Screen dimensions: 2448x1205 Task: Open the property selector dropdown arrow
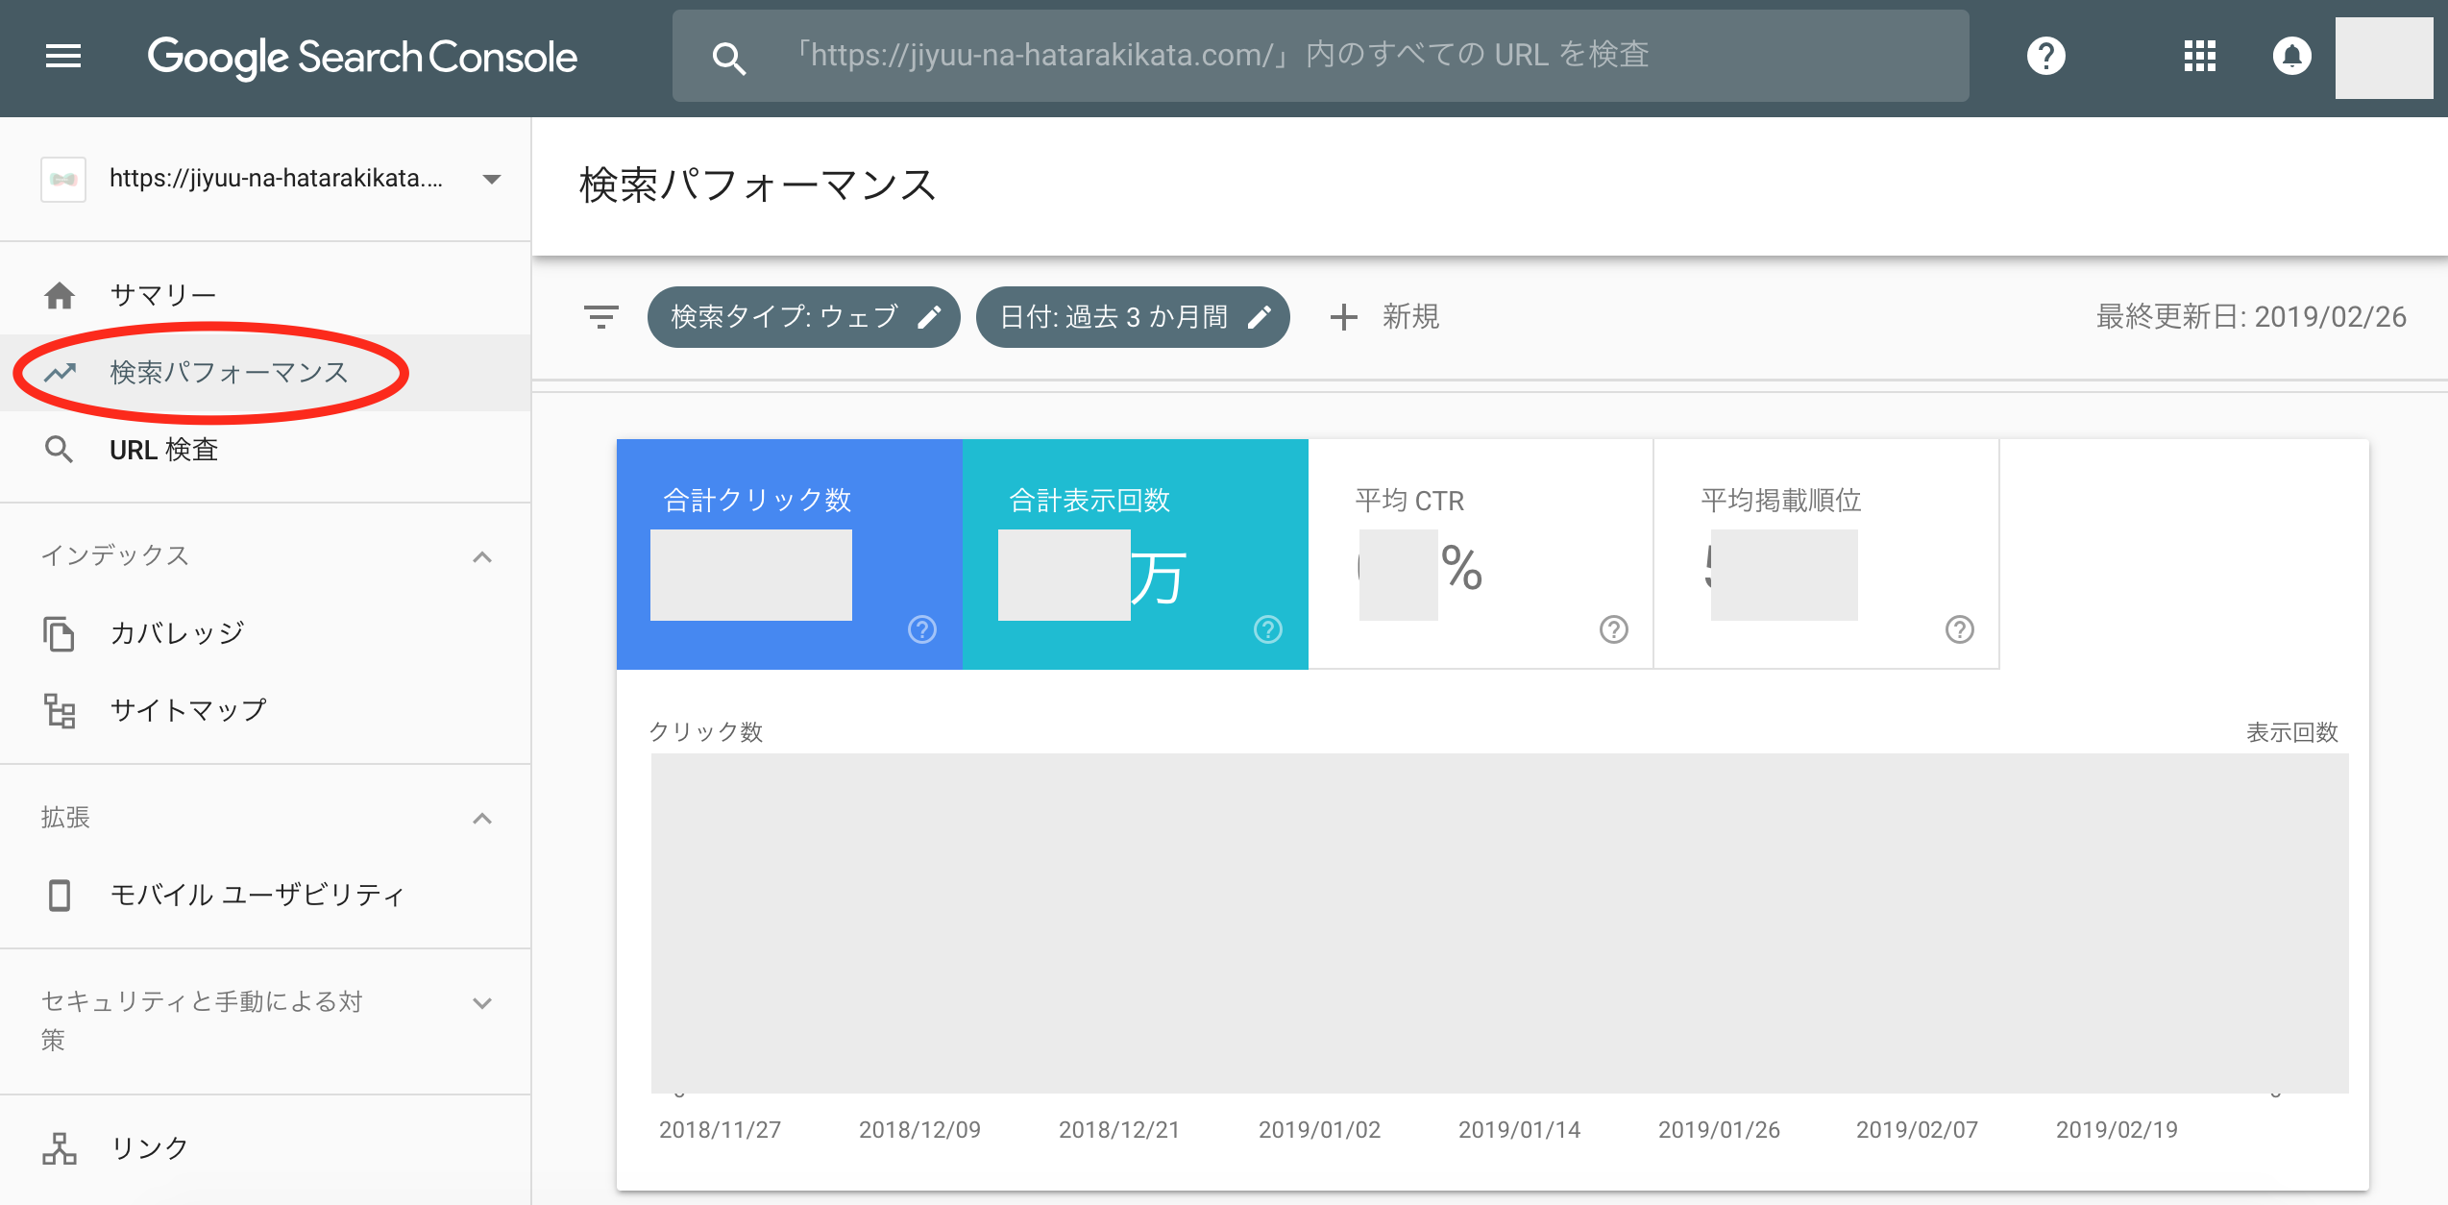coord(492,180)
